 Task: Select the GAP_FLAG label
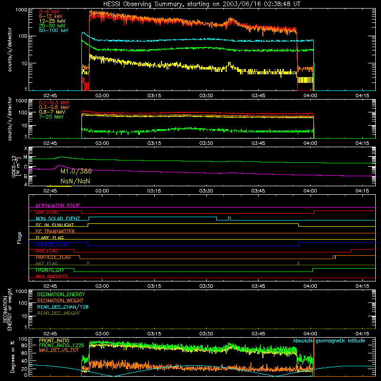point(47,212)
